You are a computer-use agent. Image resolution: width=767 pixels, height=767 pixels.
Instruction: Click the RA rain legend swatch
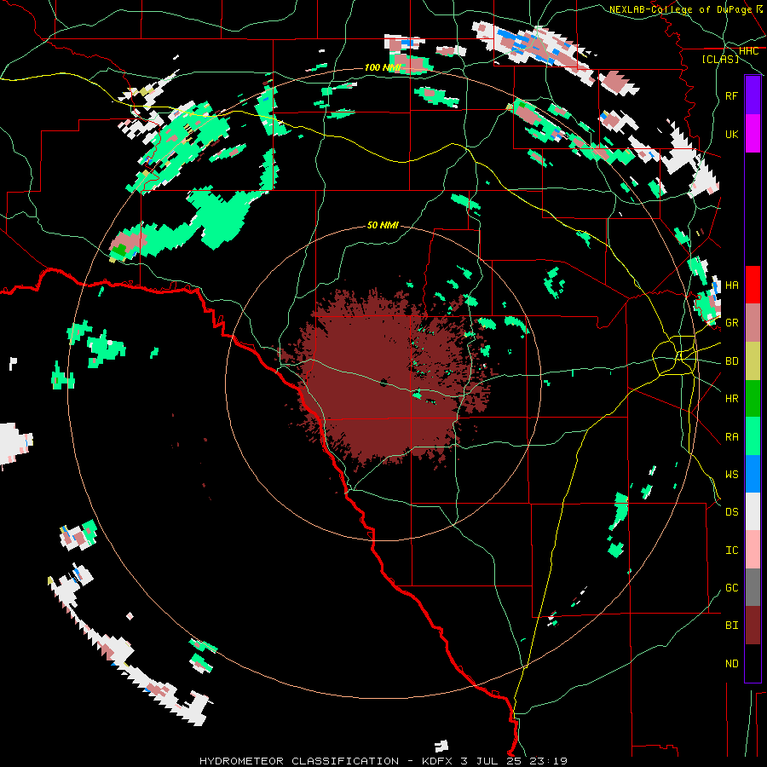pyautogui.click(x=753, y=436)
